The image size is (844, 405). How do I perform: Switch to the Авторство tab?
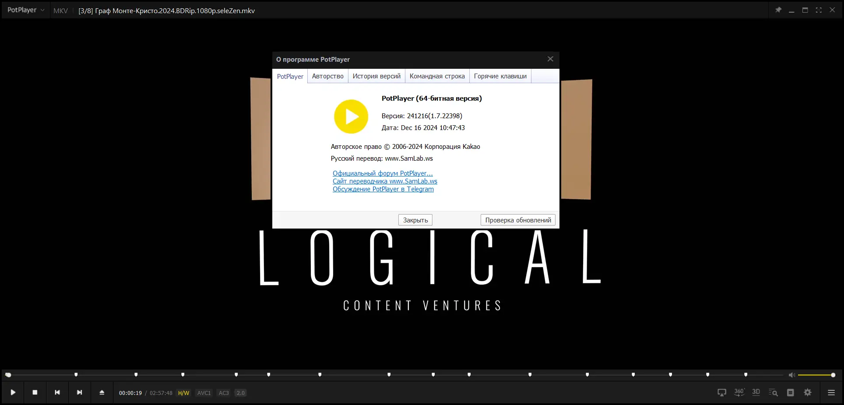coord(328,76)
